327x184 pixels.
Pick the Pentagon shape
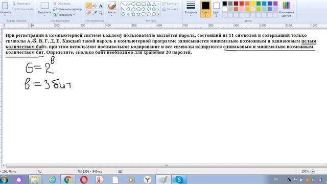(133, 9)
